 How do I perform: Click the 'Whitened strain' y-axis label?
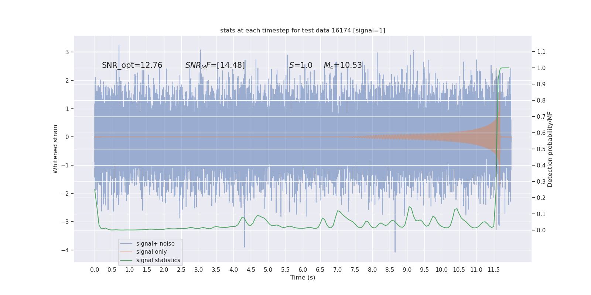click(x=55, y=149)
